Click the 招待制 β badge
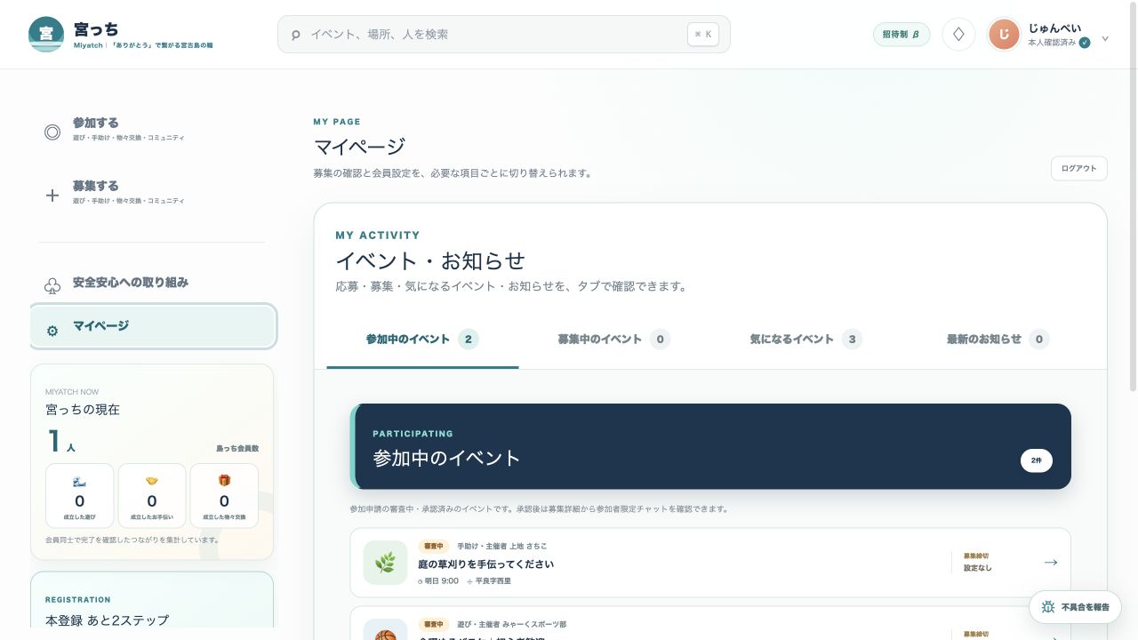Viewport: 1138px width, 640px height. coord(902,35)
